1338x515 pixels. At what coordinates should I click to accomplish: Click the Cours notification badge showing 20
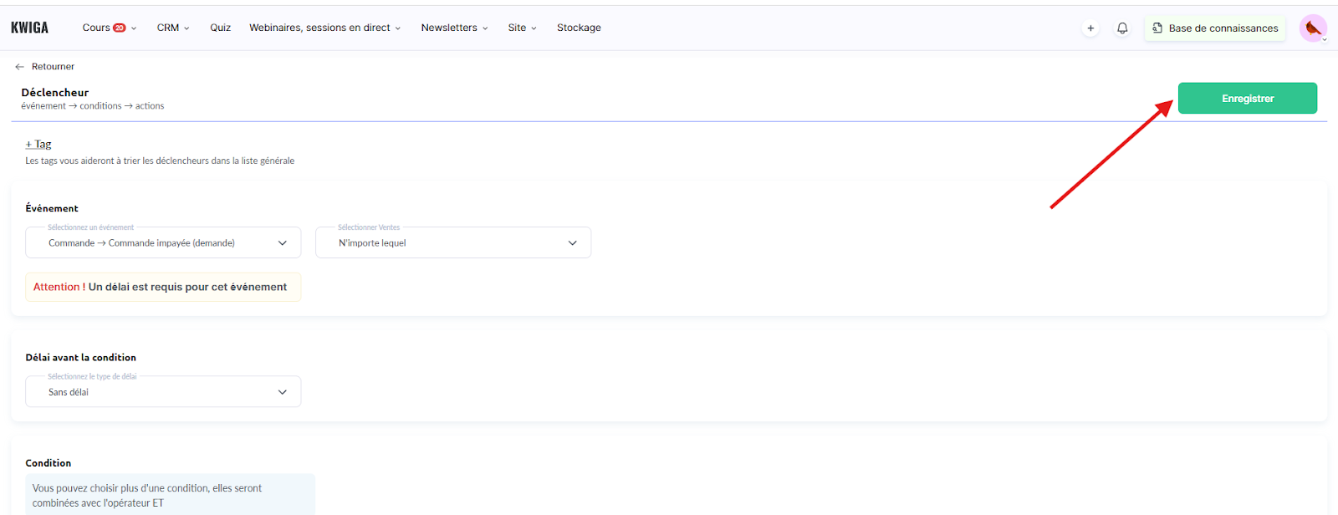coord(120,28)
